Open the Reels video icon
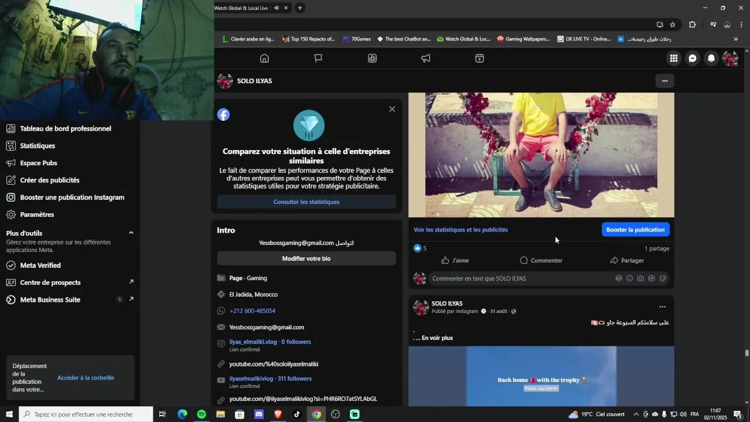Viewport: 750px width, 422px height. 480,59
